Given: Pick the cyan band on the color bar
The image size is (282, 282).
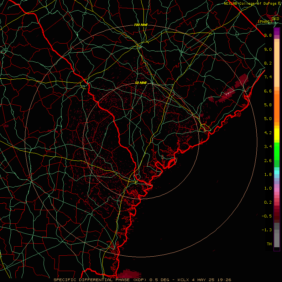Looking at the screenshot, I should (277, 172).
